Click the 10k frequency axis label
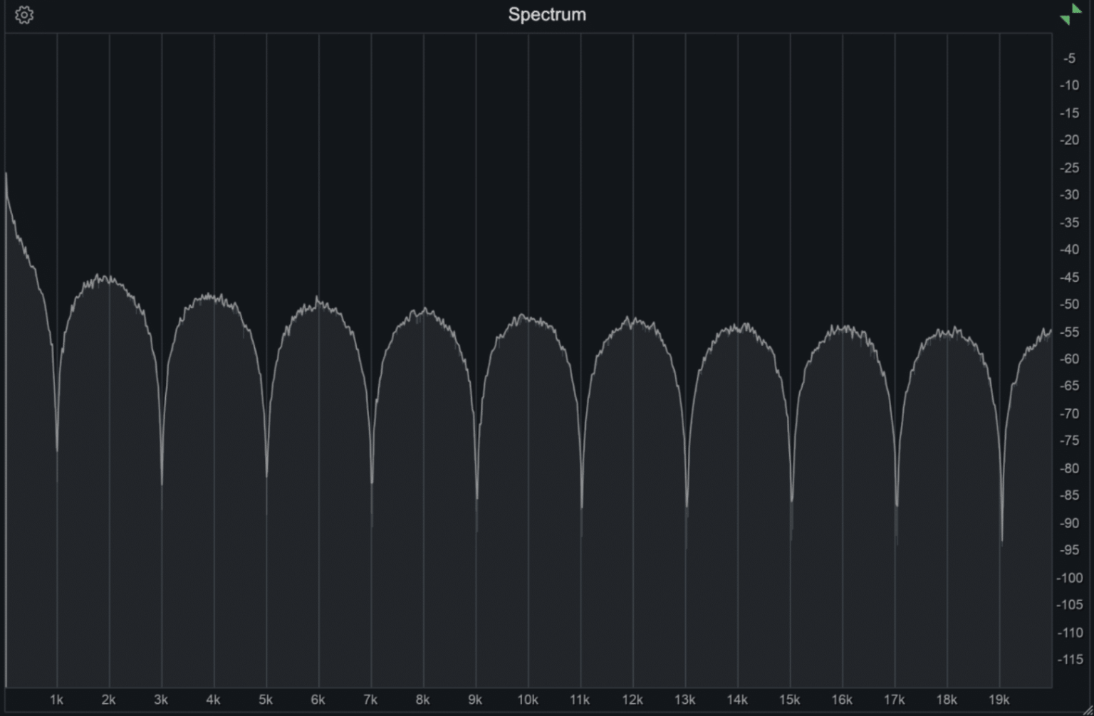The width and height of the screenshot is (1094, 716). 528,700
